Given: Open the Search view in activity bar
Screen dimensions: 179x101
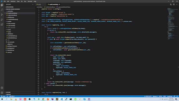Looking at the screenshot, I should [x=2, y=10].
